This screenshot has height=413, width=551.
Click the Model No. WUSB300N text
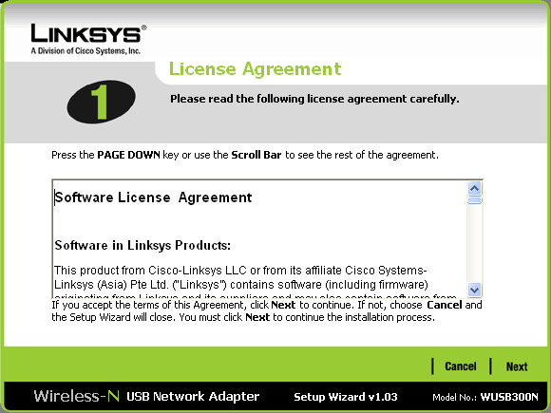click(x=485, y=397)
